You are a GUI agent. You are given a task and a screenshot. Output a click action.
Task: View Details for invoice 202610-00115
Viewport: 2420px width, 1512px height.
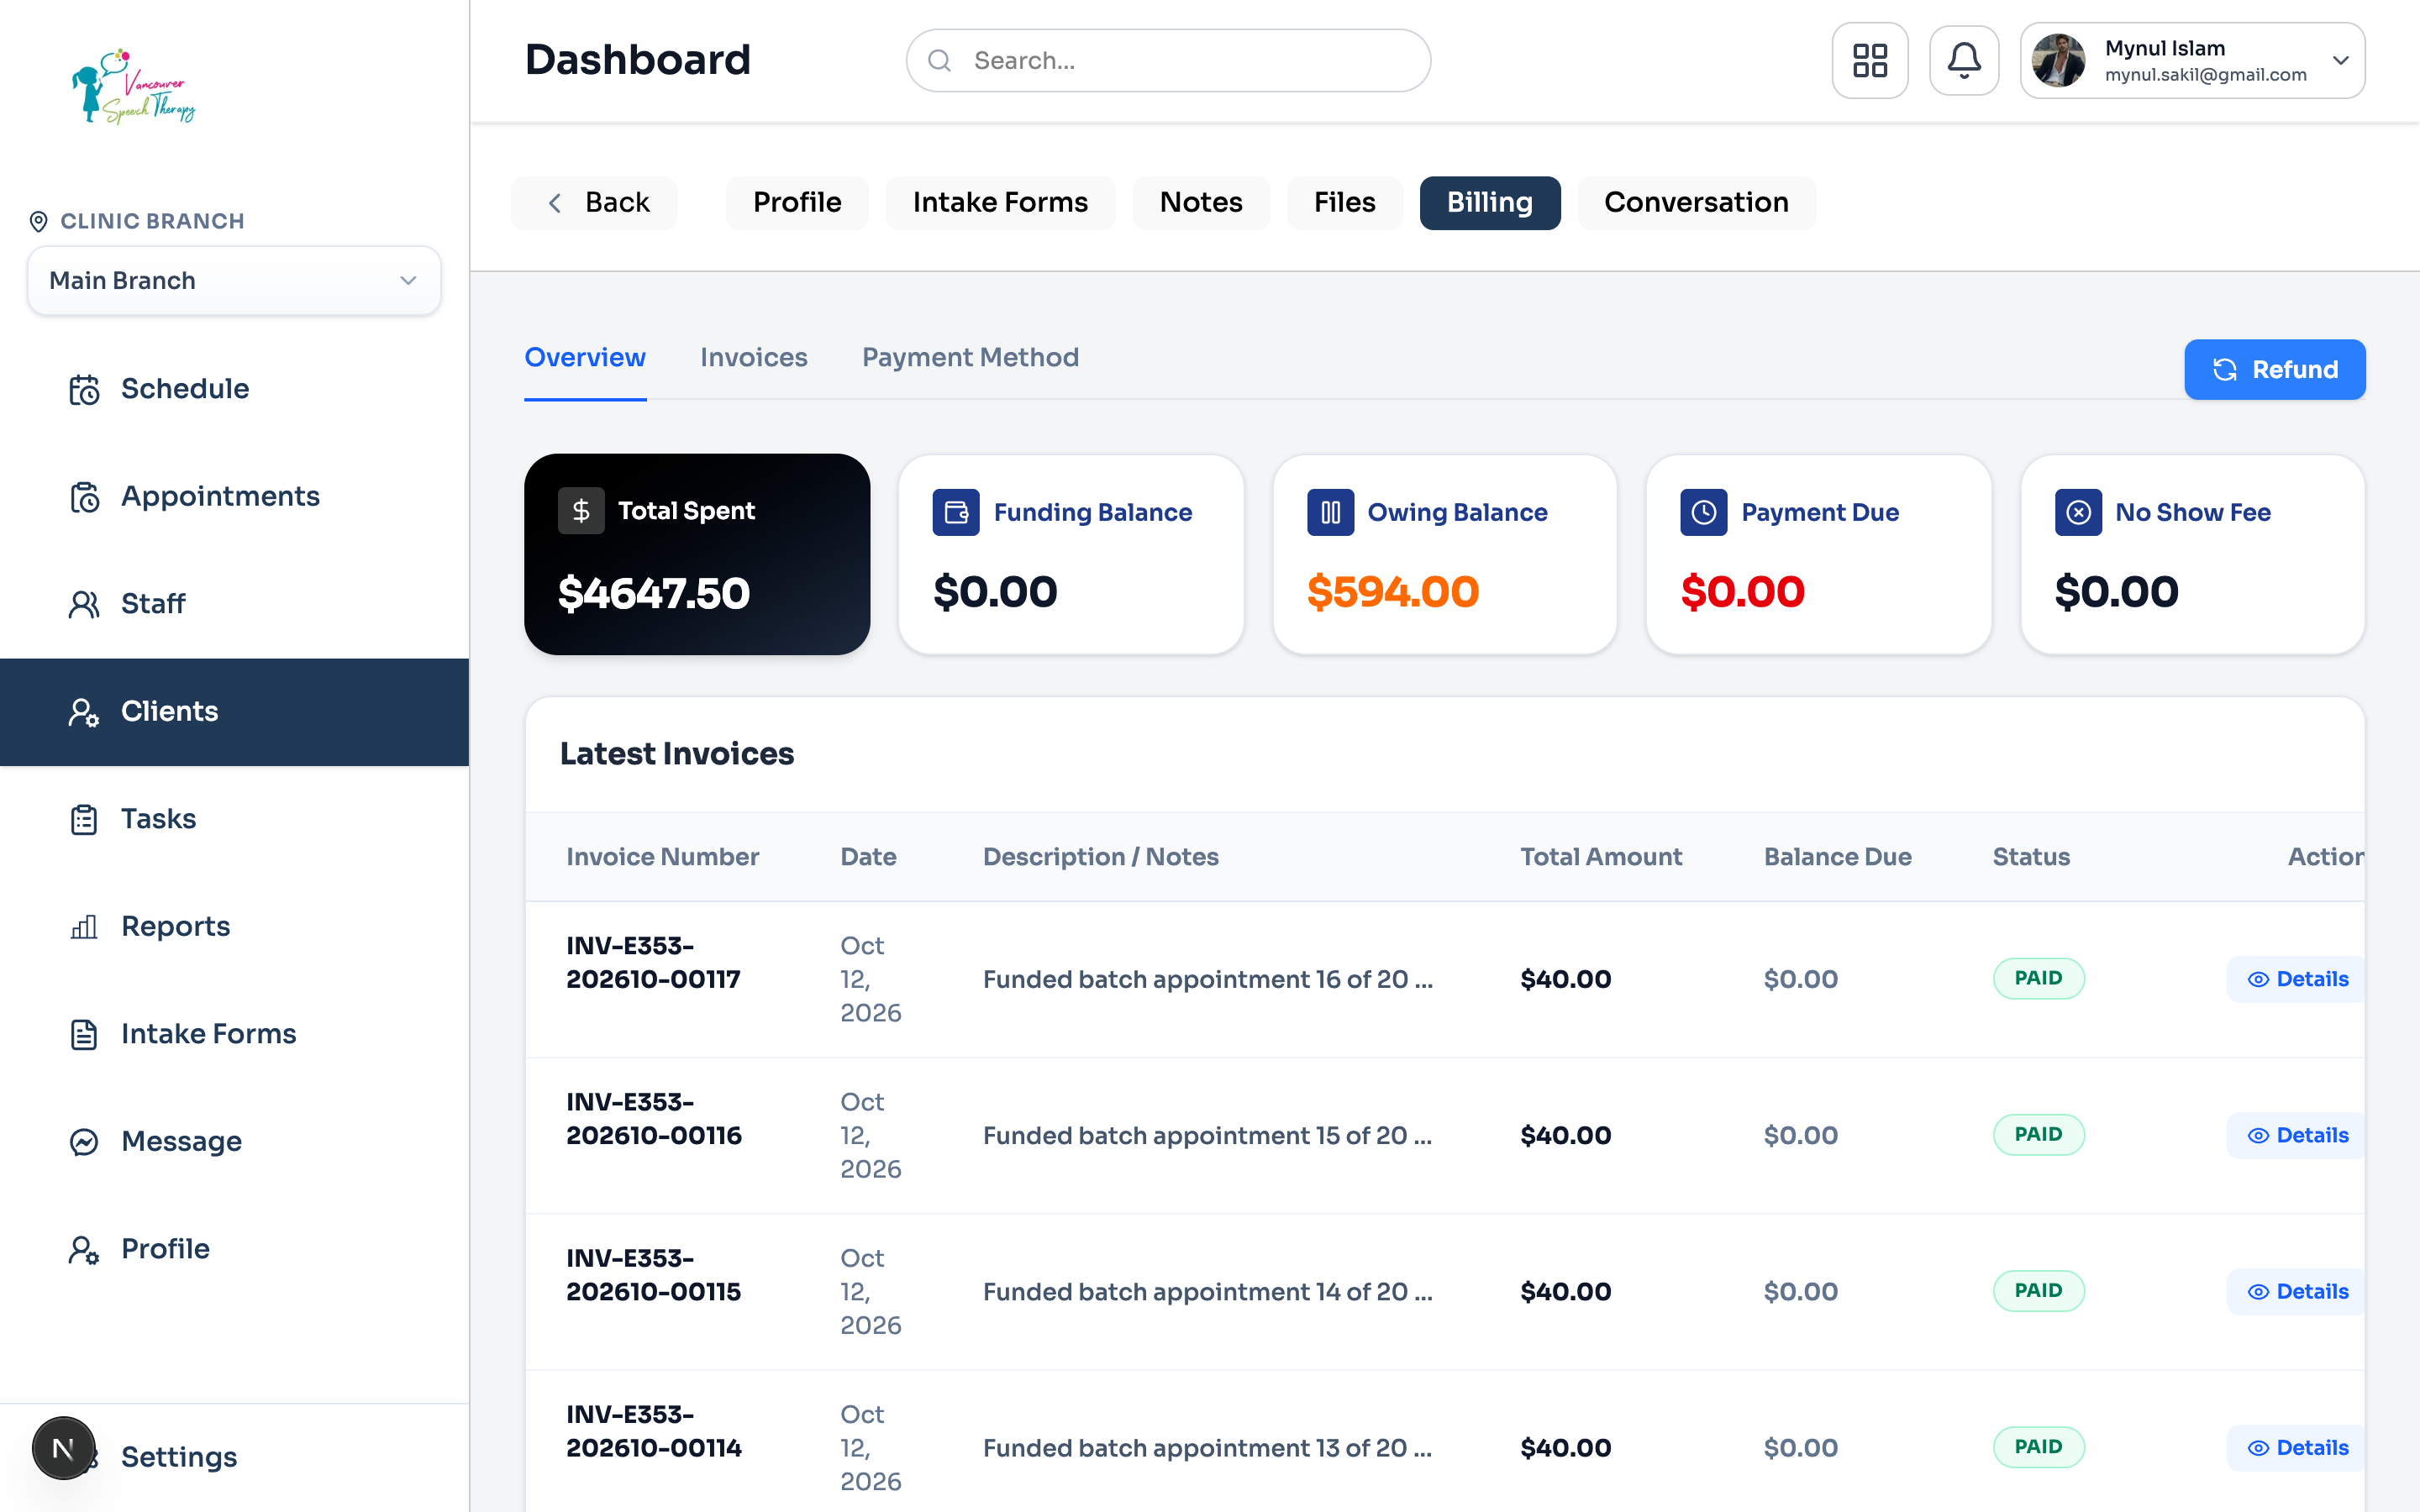point(2297,1291)
